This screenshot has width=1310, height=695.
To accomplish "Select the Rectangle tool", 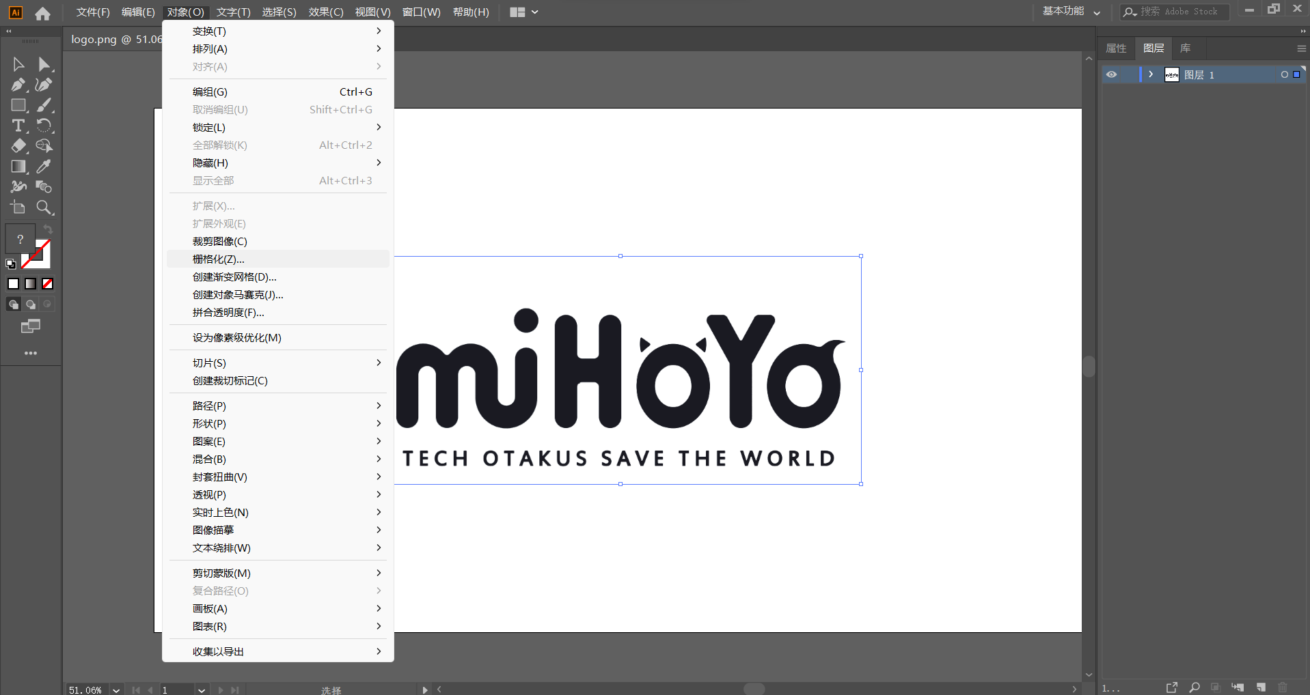I will [18, 105].
